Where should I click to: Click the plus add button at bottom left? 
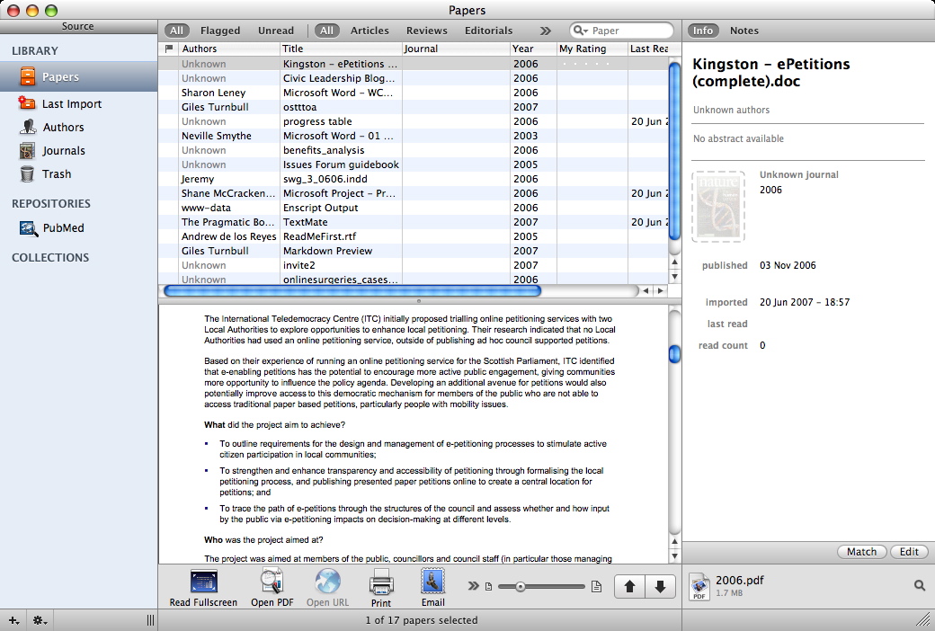13,621
